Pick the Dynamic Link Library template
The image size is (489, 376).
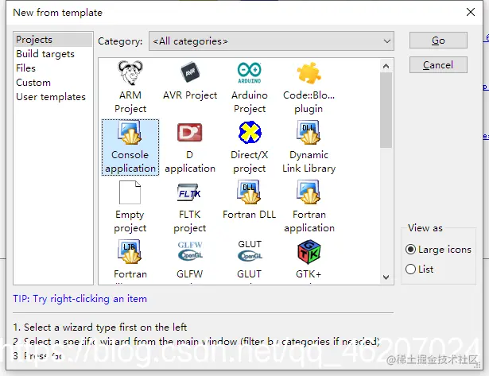click(309, 147)
